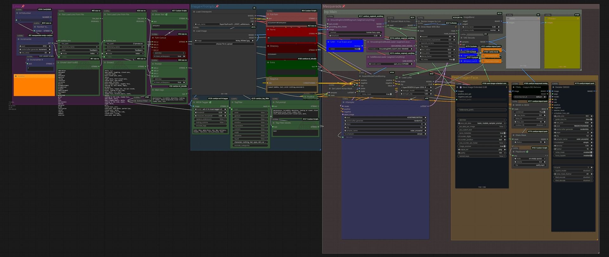Screen dimensions: 609x257
Task: Open the PlaySound mode dropdown
Action: click(x=531, y=159)
